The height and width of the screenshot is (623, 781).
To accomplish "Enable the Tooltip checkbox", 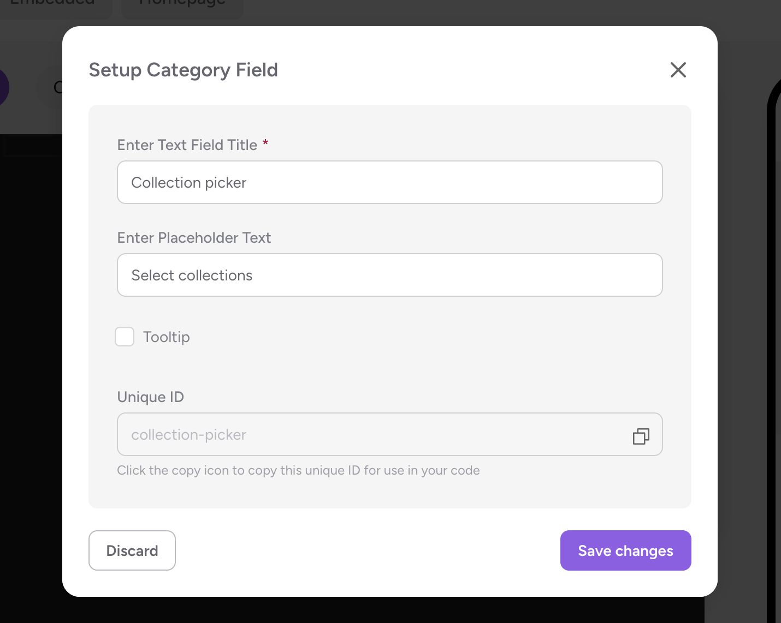I will click(125, 337).
